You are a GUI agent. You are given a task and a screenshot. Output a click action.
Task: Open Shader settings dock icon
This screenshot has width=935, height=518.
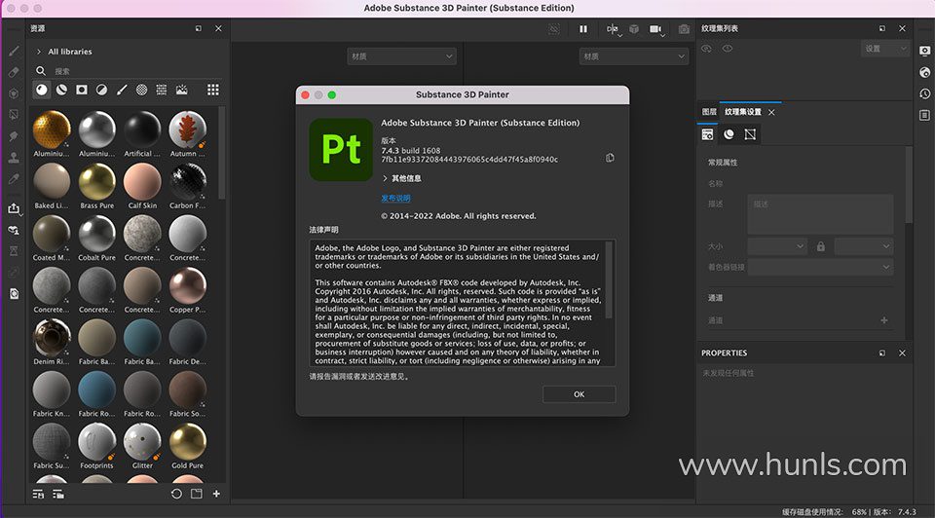click(925, 72)
